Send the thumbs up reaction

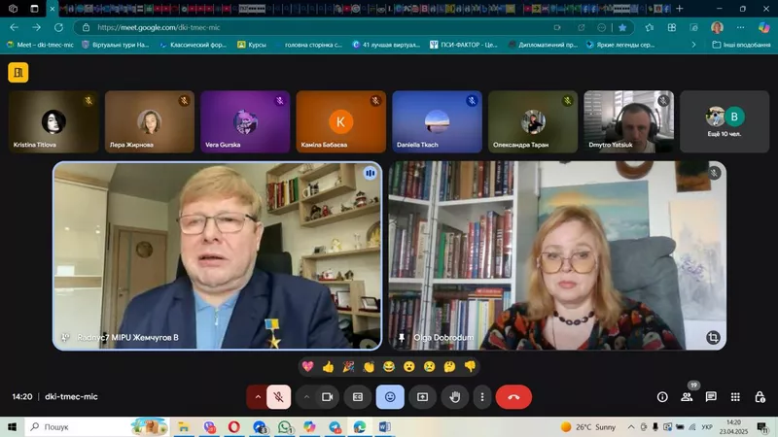coord(328,367)
